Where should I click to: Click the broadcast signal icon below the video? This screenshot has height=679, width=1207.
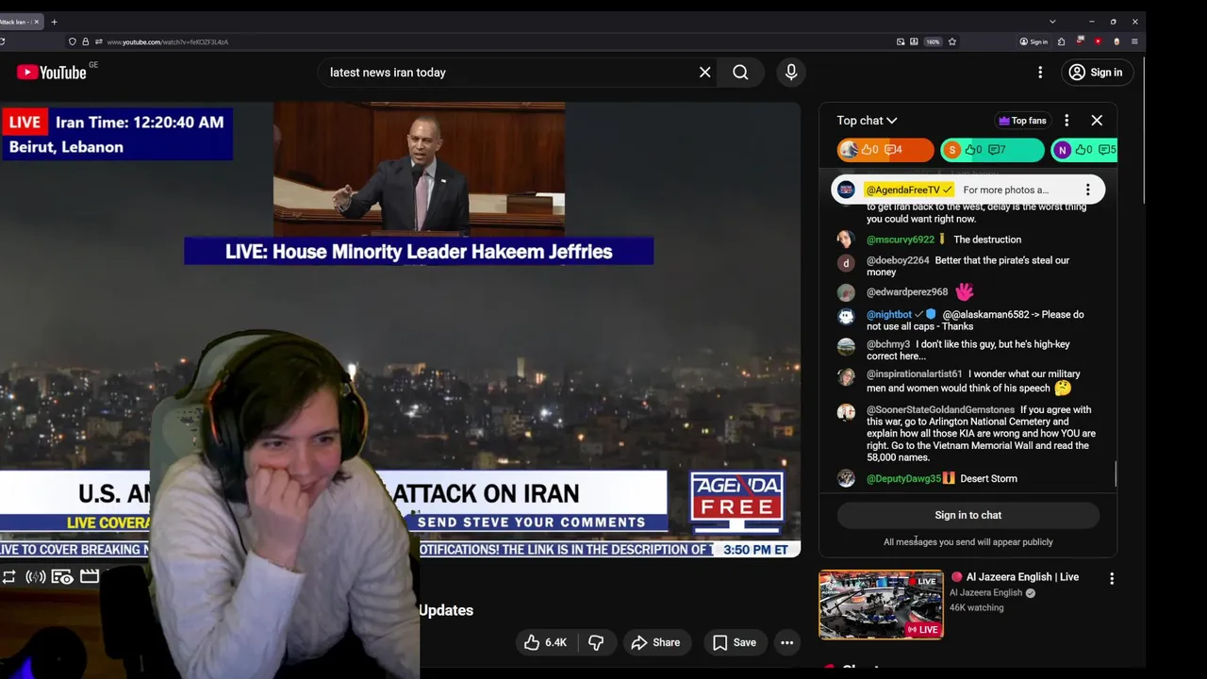point(36,576)
